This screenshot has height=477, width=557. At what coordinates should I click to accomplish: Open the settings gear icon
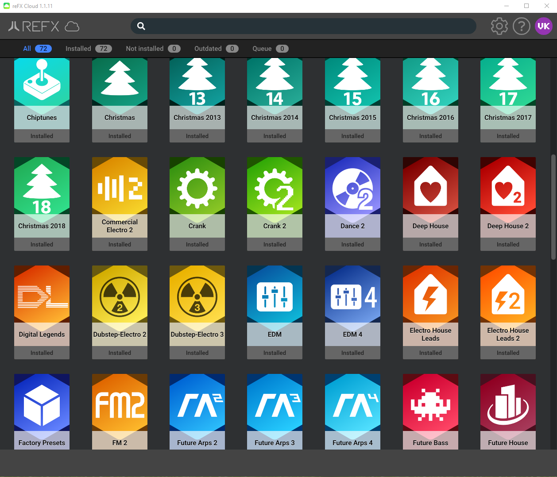499,26
